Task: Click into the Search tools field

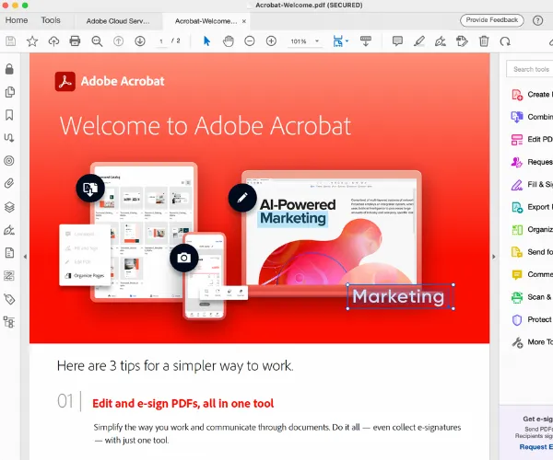Action: 529,69
